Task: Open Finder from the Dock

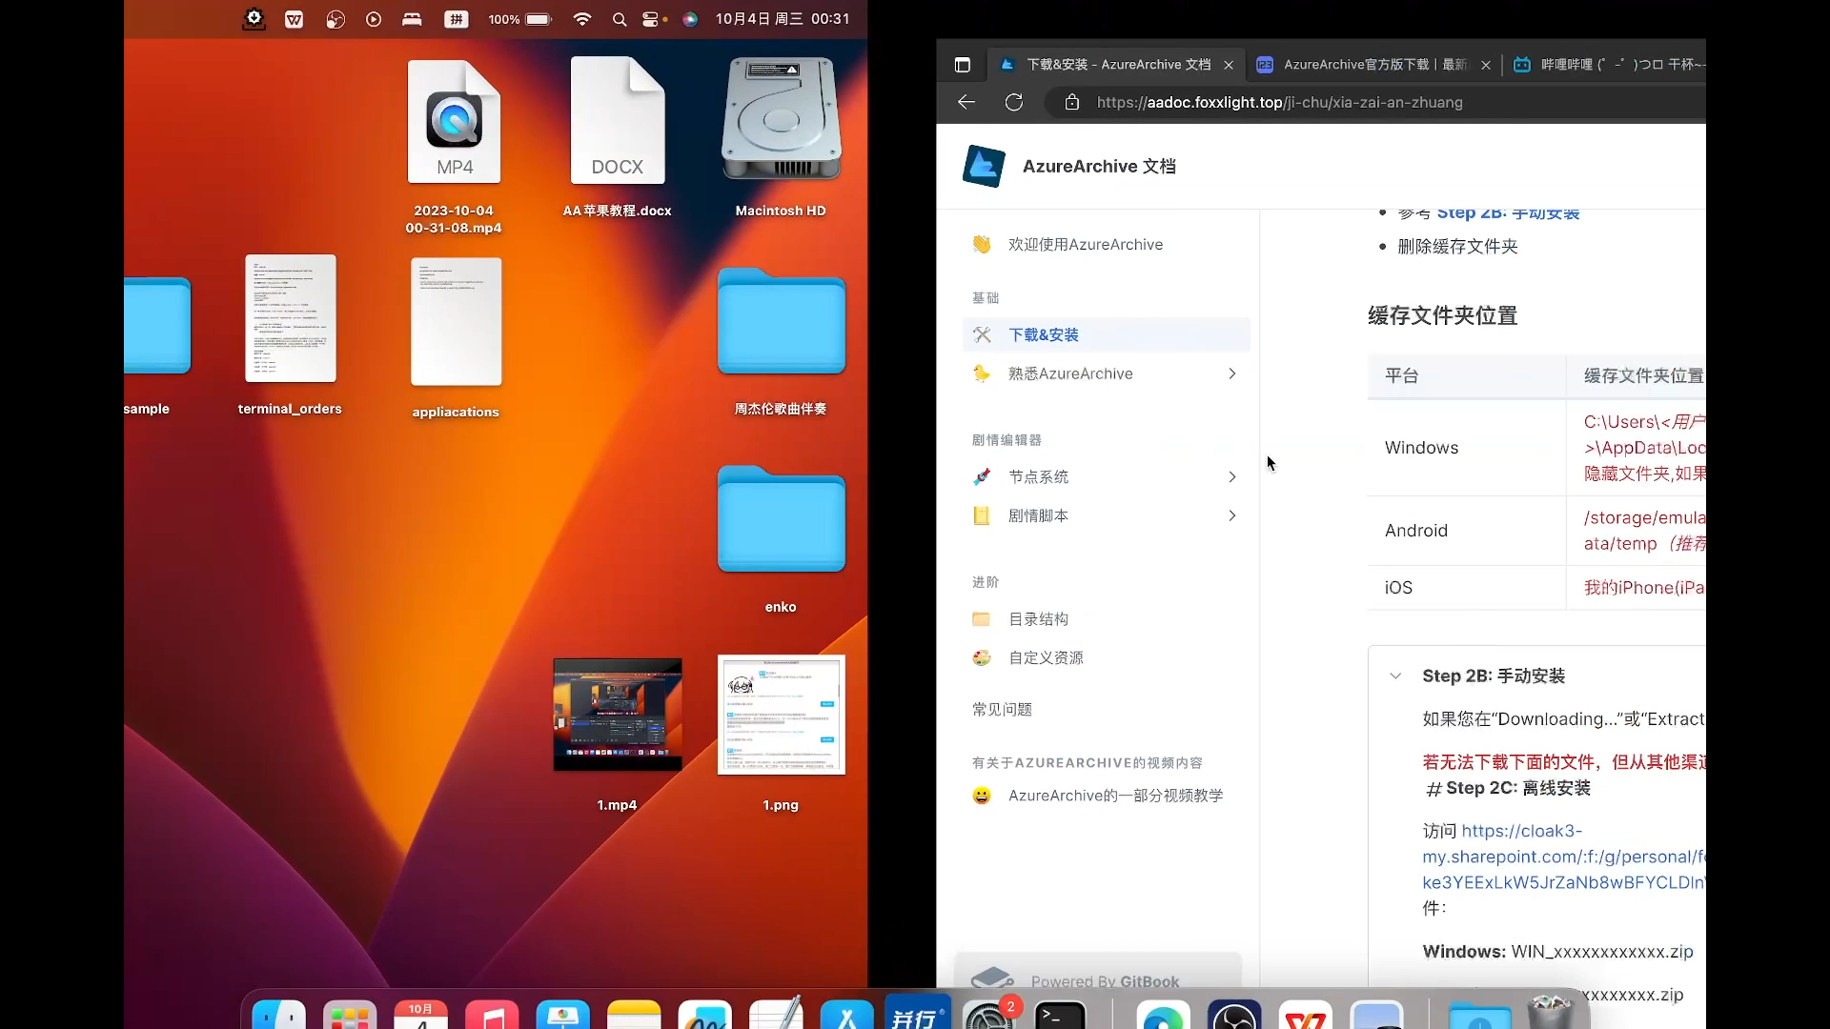Action: [279, 1014]
